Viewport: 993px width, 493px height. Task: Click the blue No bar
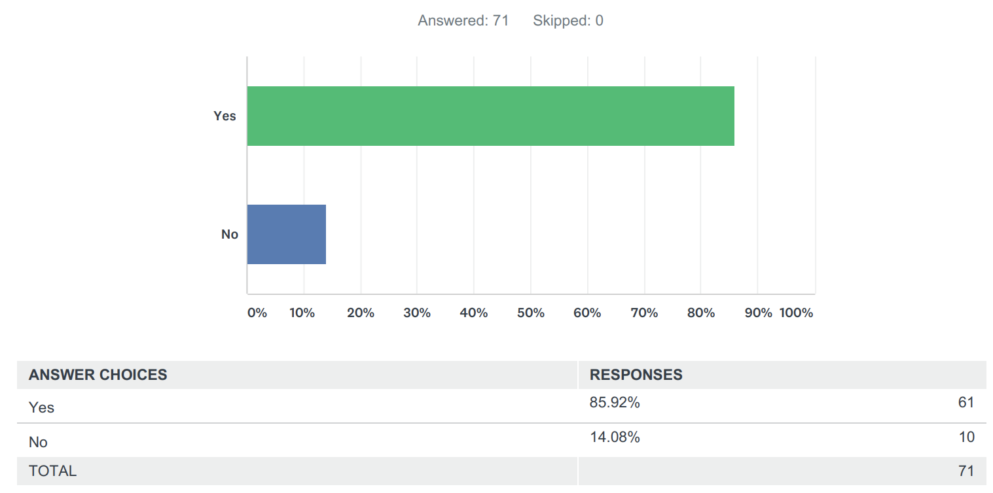[286, 234]
